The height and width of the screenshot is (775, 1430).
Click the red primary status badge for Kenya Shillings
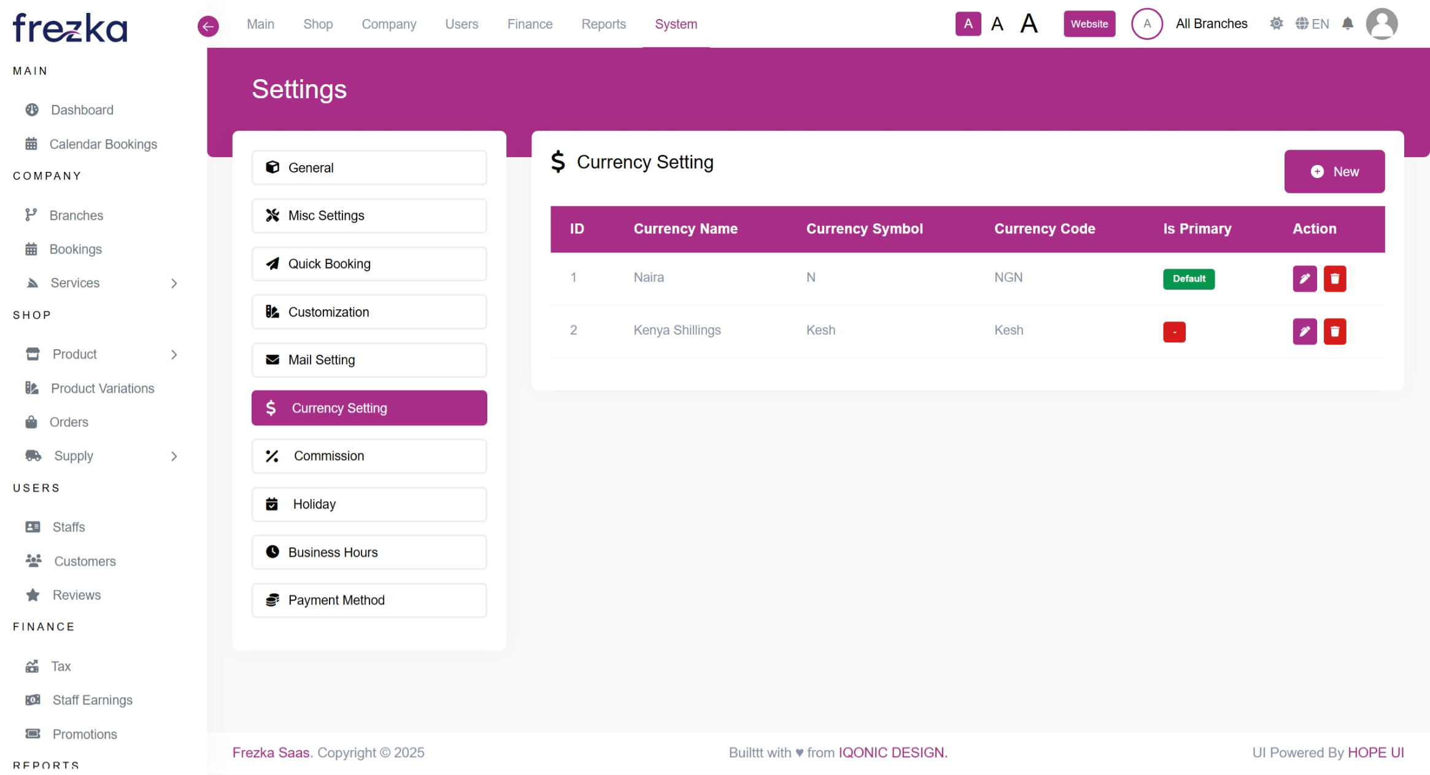[x=1173, y=331]
